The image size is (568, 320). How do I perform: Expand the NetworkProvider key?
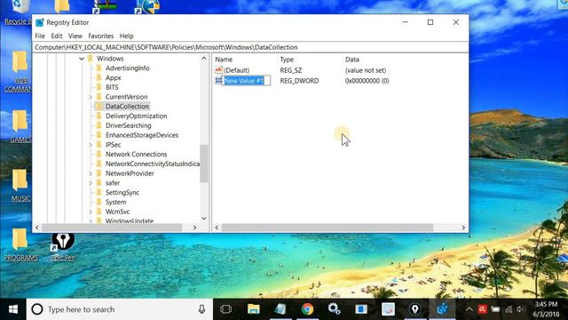91,173
